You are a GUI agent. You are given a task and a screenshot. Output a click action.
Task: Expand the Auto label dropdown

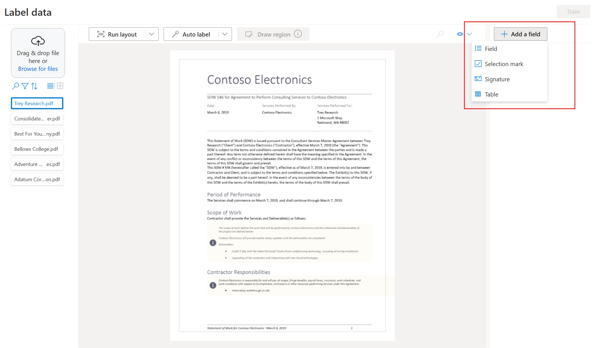tap(225, 34)
